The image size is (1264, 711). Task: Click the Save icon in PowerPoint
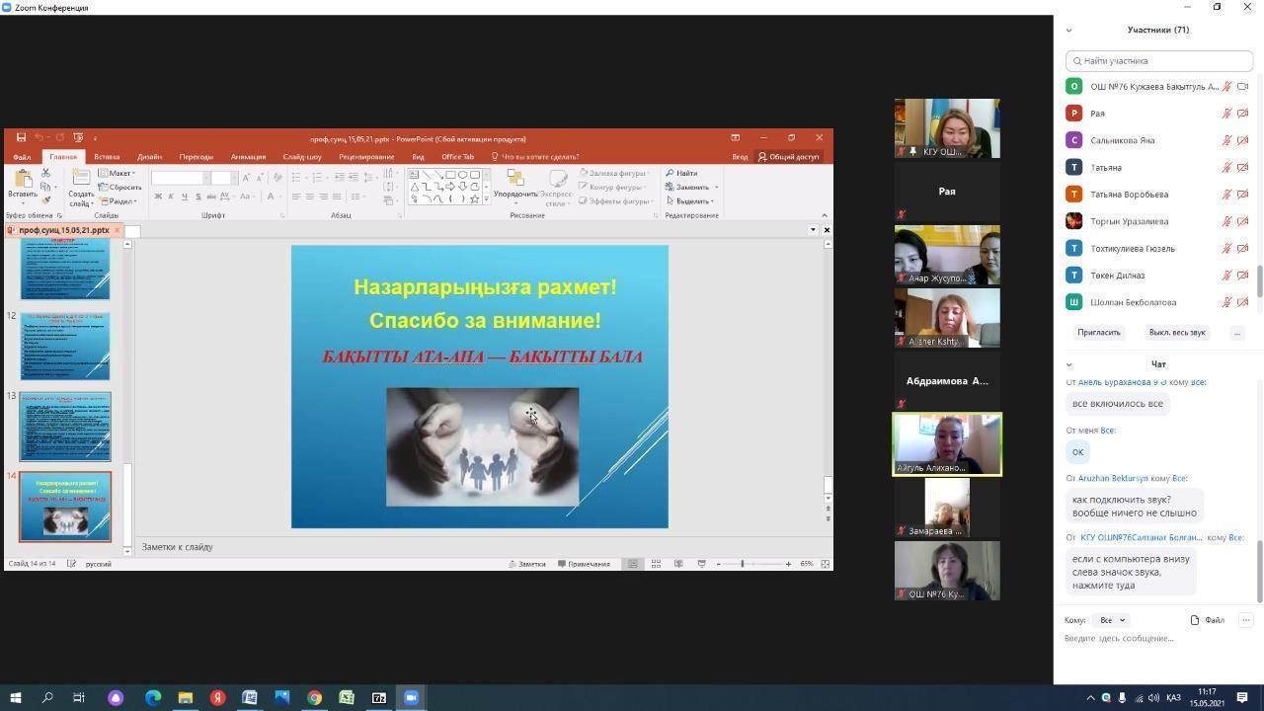(21, 138)
